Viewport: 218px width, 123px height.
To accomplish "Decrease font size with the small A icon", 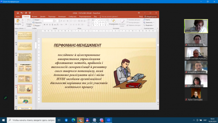I will pos(64,21).
